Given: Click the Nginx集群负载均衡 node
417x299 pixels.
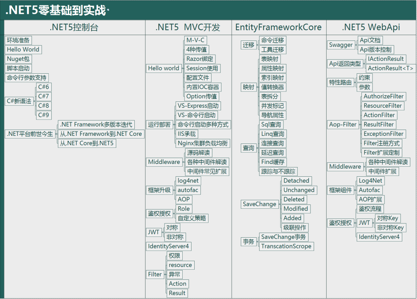Looking at the screenshot, I should 203,143.
